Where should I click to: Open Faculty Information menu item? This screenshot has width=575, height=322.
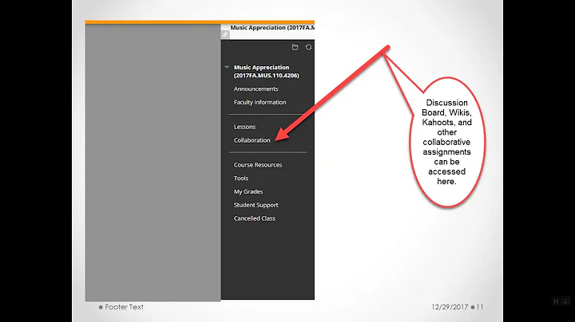pos(260,103)
